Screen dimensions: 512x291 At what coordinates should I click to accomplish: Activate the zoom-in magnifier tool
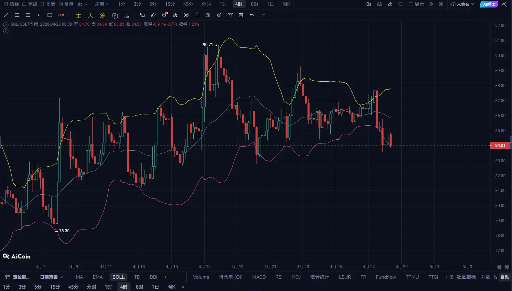tap(165, 15)
